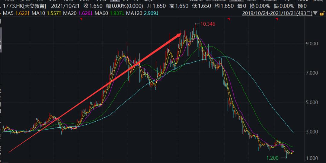The width and height of the screenshot is (326, 163).
Task: Click the 1.200 lowest price label
Action: [x=272, y=158]
